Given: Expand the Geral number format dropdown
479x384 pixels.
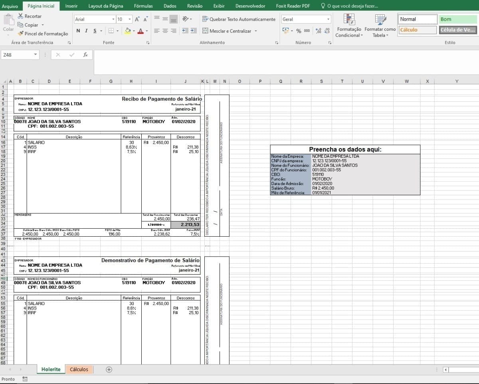Looking at the screenshot, I should click(x=329, y=19).
